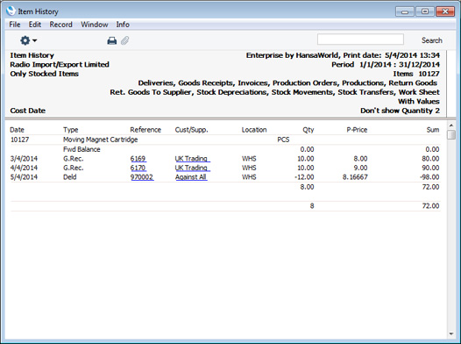This screenshot has width=461, height=344.
Task: Open goods receipt reference 6169
Action: click(x=138, y=159)
